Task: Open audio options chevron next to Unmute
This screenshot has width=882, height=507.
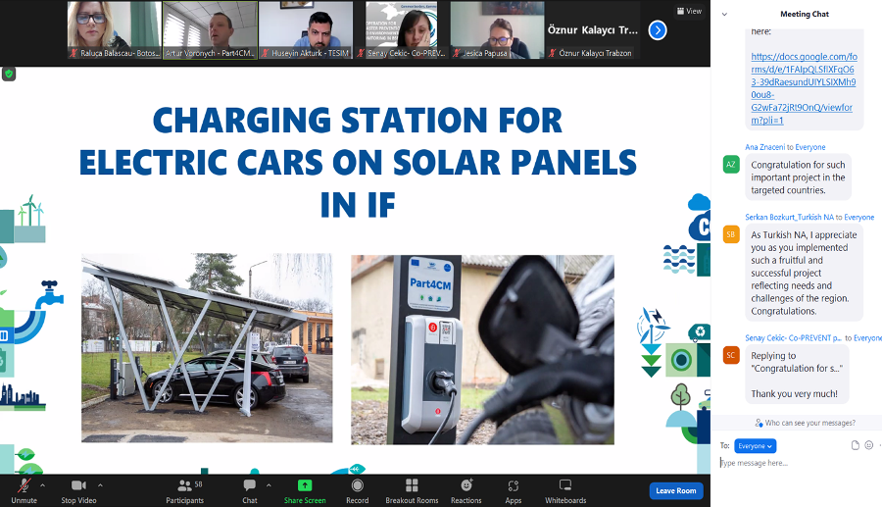Action: point(43,484)
